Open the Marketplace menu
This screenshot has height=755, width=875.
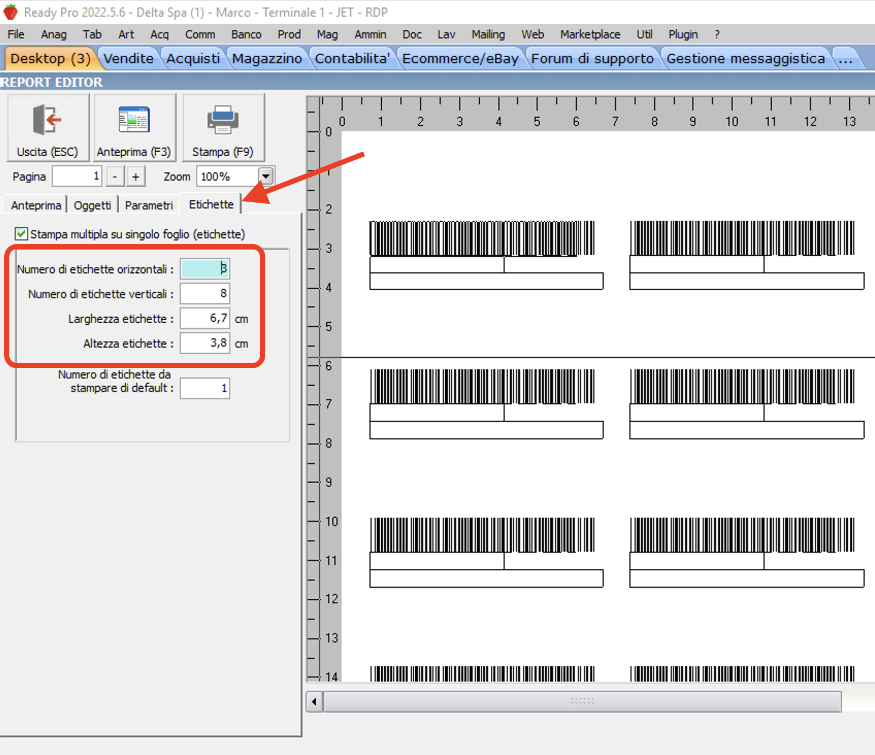click(590, 35)
